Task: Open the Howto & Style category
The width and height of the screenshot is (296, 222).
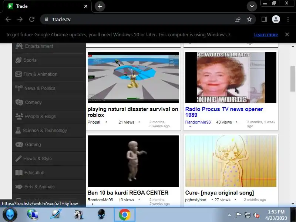Action: (49, 159)
